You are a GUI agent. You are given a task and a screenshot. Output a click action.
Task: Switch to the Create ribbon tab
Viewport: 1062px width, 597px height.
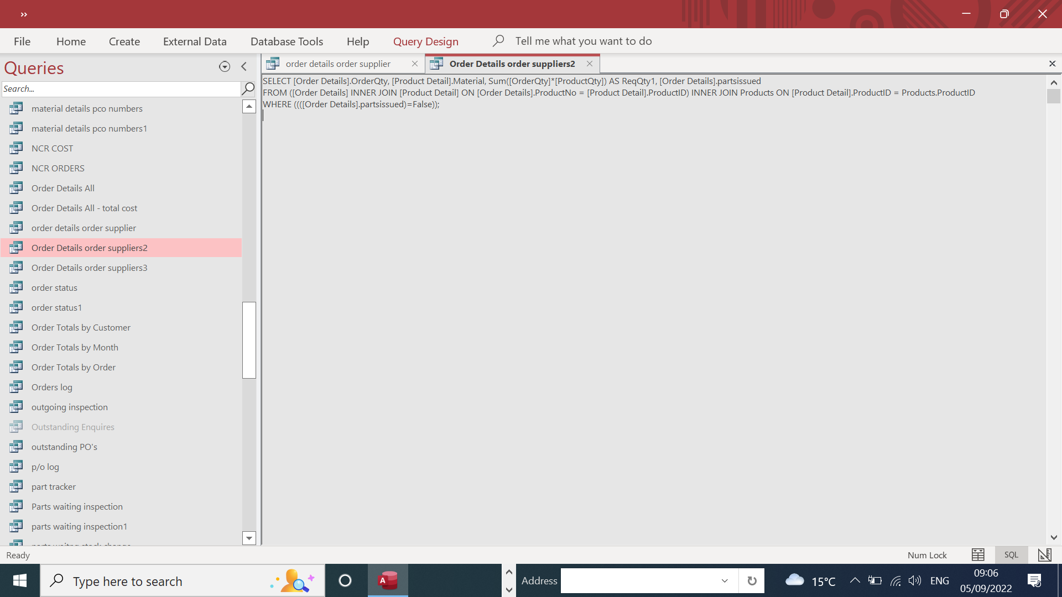[x=124, y=41]
